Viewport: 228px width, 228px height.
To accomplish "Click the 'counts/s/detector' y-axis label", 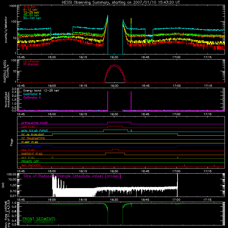I will [6, 30].
